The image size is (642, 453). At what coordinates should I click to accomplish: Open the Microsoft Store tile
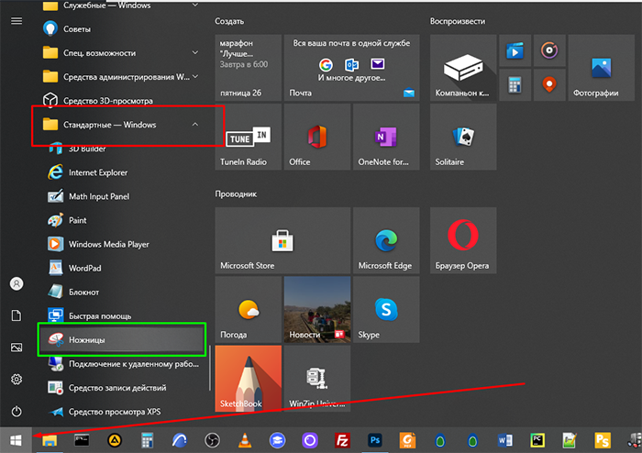tap(282, 240)
